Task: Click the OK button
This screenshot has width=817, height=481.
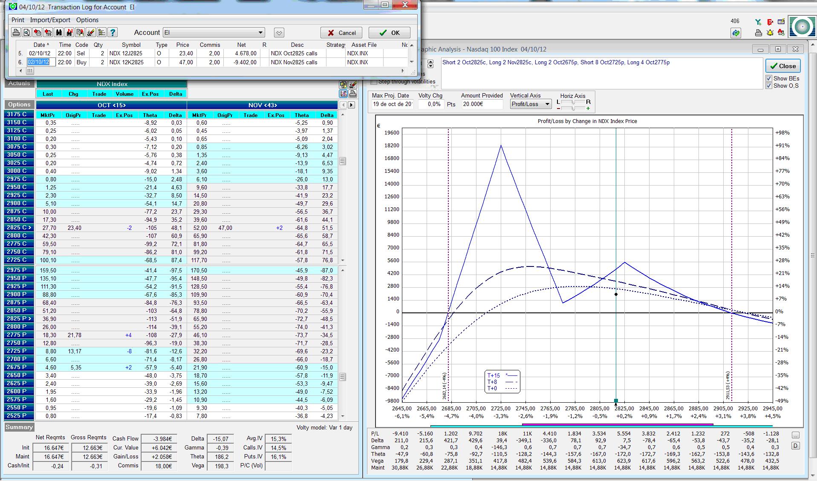Action: pyautogui.click(x=390, y=33)
